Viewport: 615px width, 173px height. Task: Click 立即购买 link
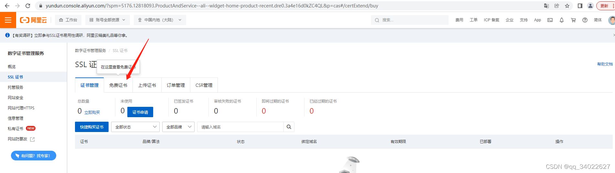(x=92, y=112)
